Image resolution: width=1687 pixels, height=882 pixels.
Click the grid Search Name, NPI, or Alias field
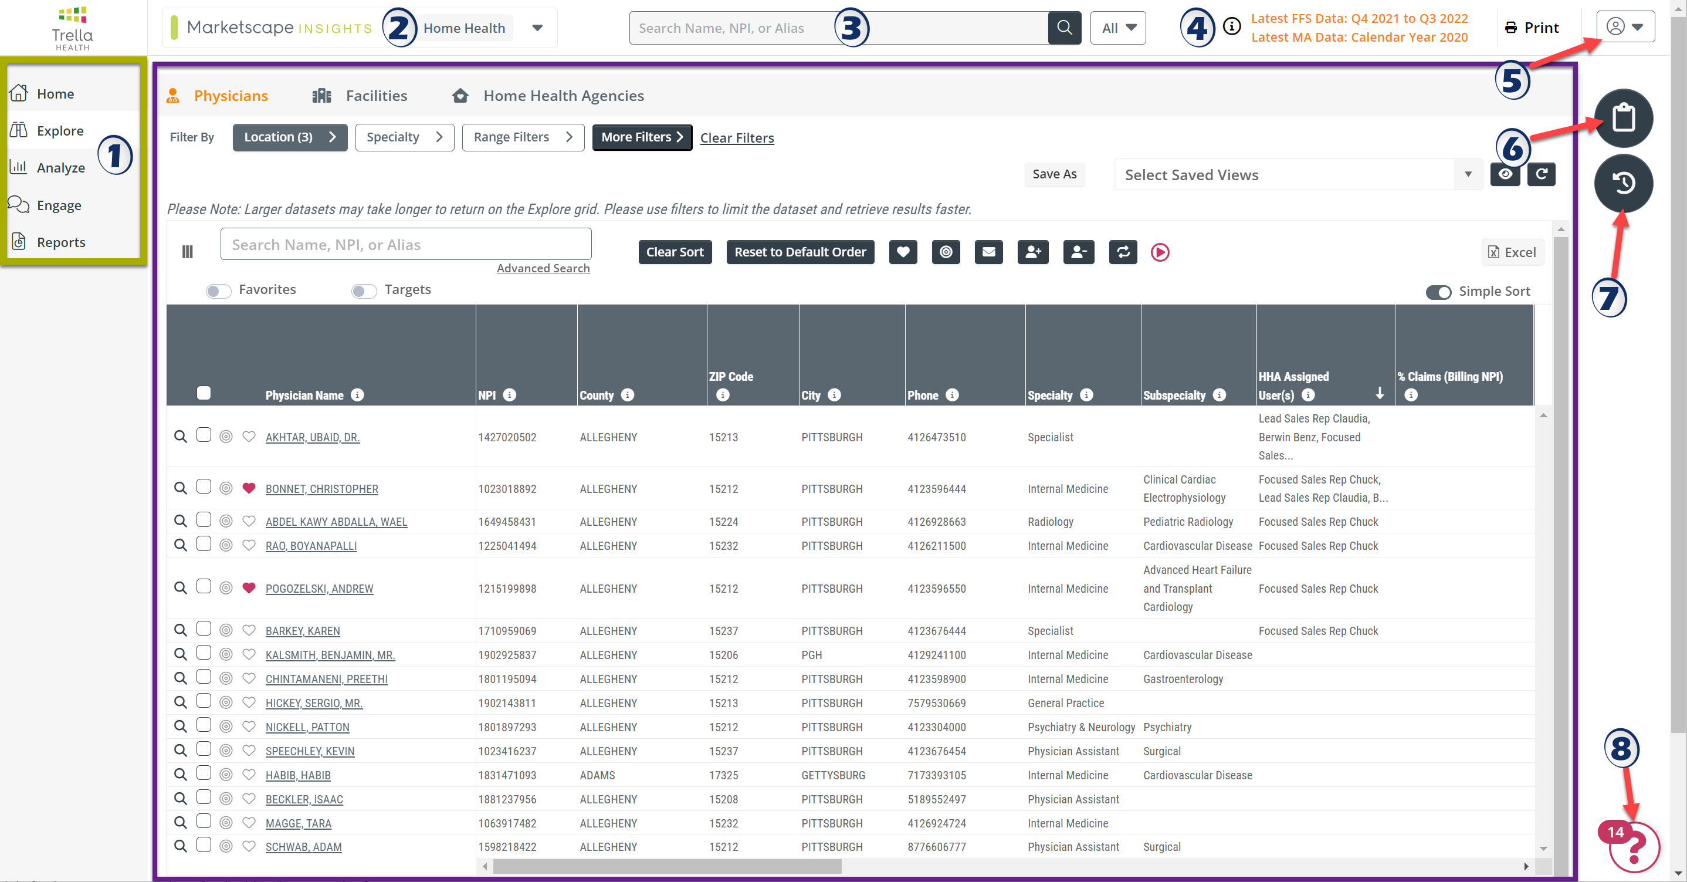pos(405,244)
